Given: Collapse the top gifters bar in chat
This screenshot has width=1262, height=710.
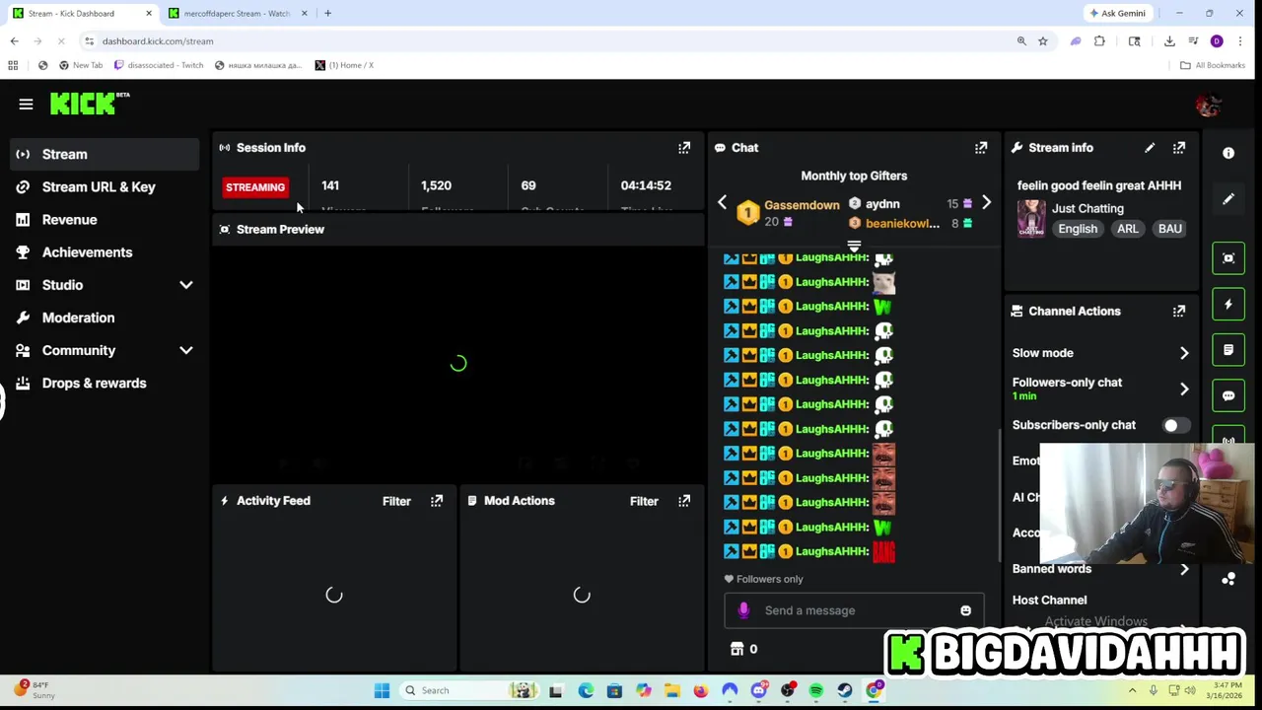Looking at the screenshot, I should pos(854,247).
